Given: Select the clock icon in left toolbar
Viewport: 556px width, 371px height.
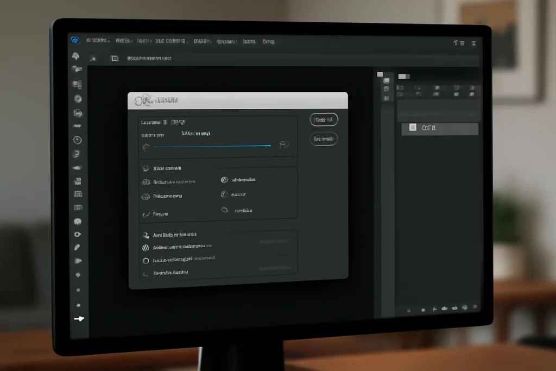Looking at the screenshot, I should 77,140.
